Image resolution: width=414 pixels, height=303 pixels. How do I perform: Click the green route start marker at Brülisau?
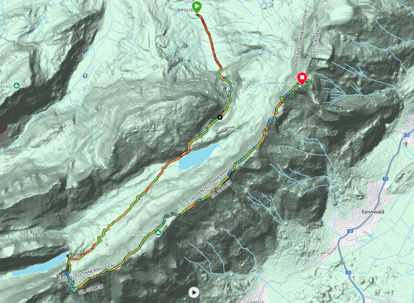click(x=197, y=7)
